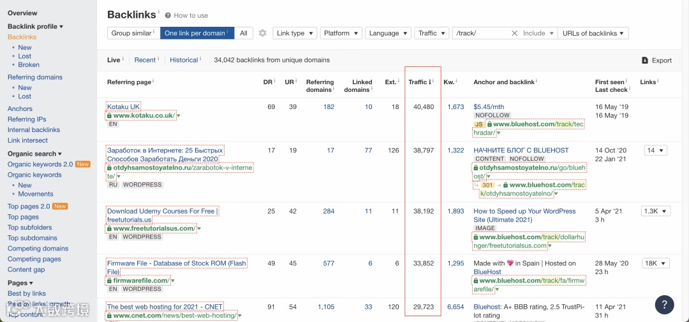Select the Group similar mode
The image size is (689, 322).
(132, 33)
